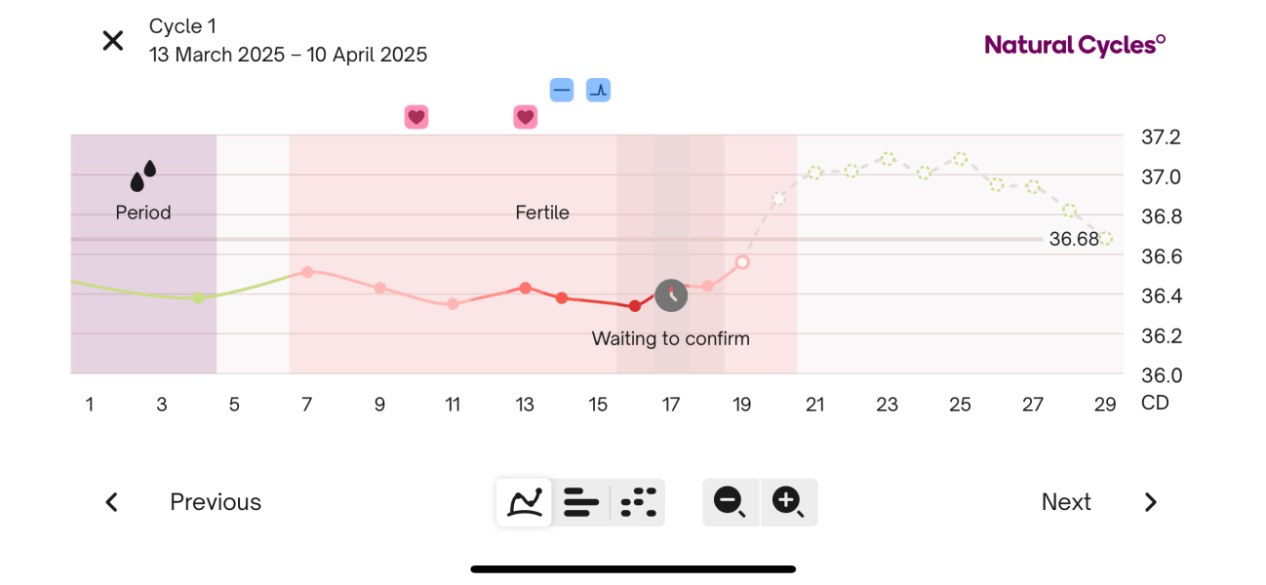The image size is (1266, 585).
Task: Tap the heart icon above cycle day 13
Action: click(x=525, y=118)
